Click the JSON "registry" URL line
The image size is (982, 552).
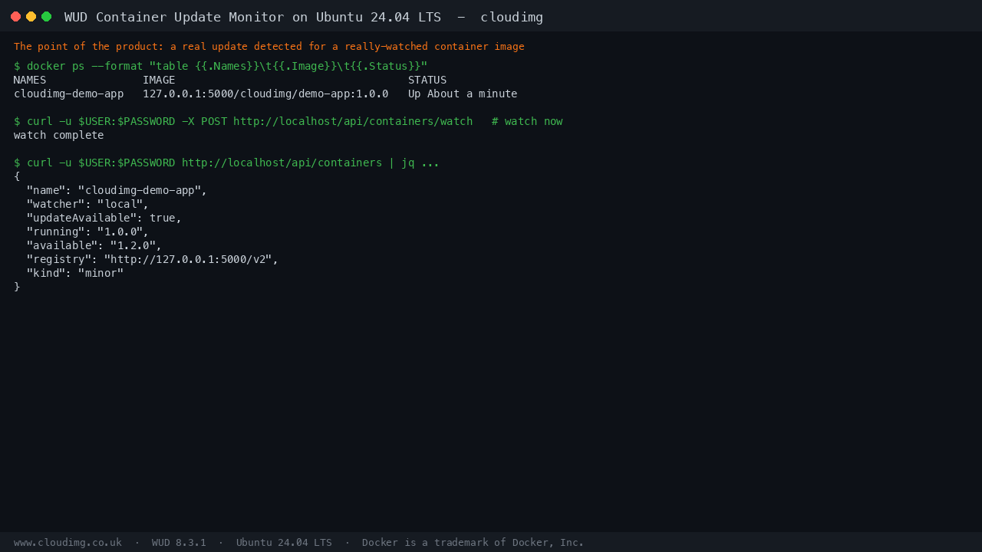tap(153, 259)
